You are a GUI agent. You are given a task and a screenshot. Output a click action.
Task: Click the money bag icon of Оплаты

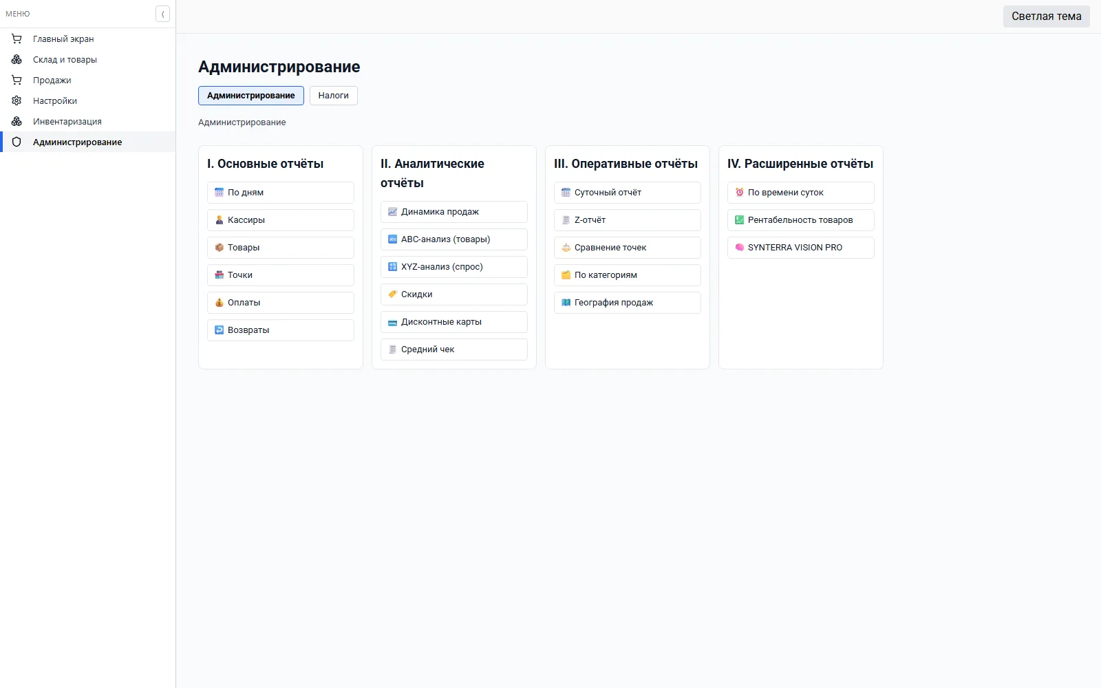(220, 303)
